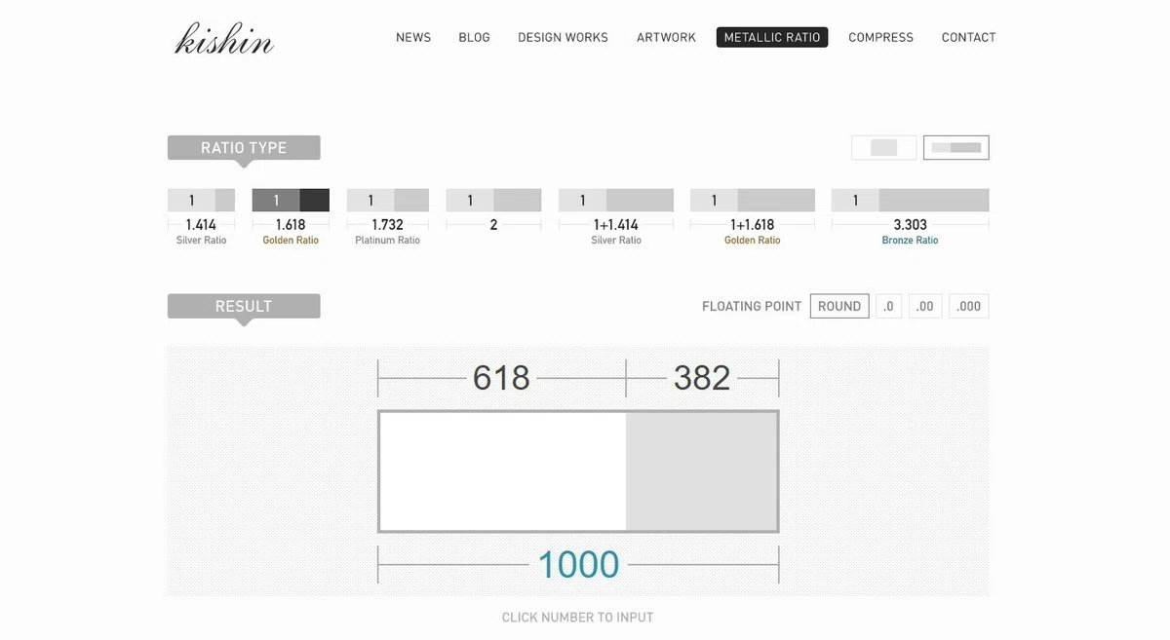Image resolution: width=1170 pixels, height=640 pixels.
Task: Choose the 1+1.618 Golden Ratio bar
Action: click(752, 201)
